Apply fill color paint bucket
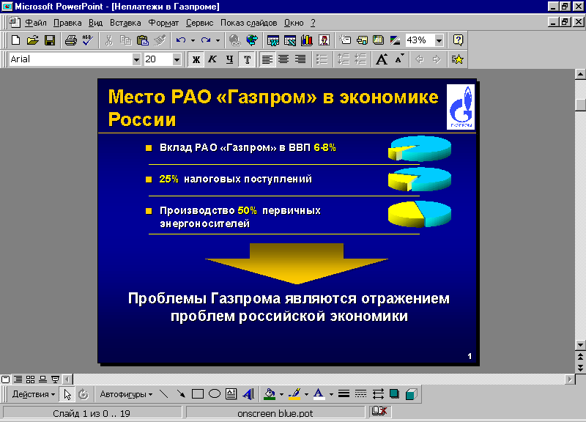Viewport: 586px width, 422px height. [x=270, y=394]
